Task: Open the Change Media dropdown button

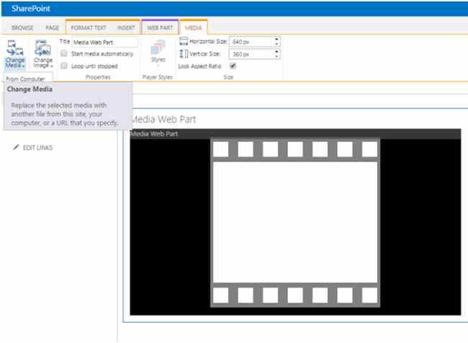Action: click(15, 54)
